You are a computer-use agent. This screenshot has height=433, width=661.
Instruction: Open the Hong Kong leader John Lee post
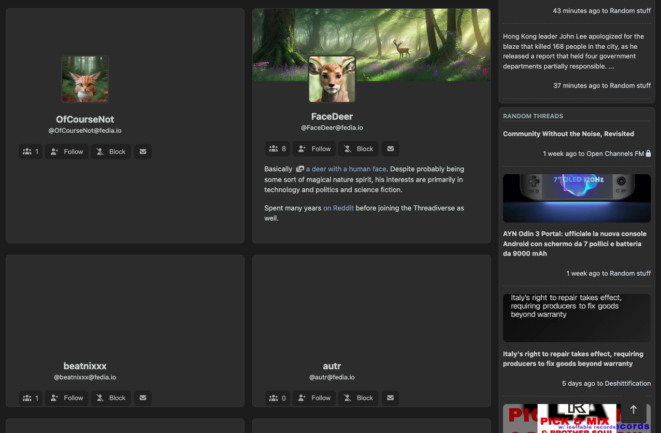574,51
